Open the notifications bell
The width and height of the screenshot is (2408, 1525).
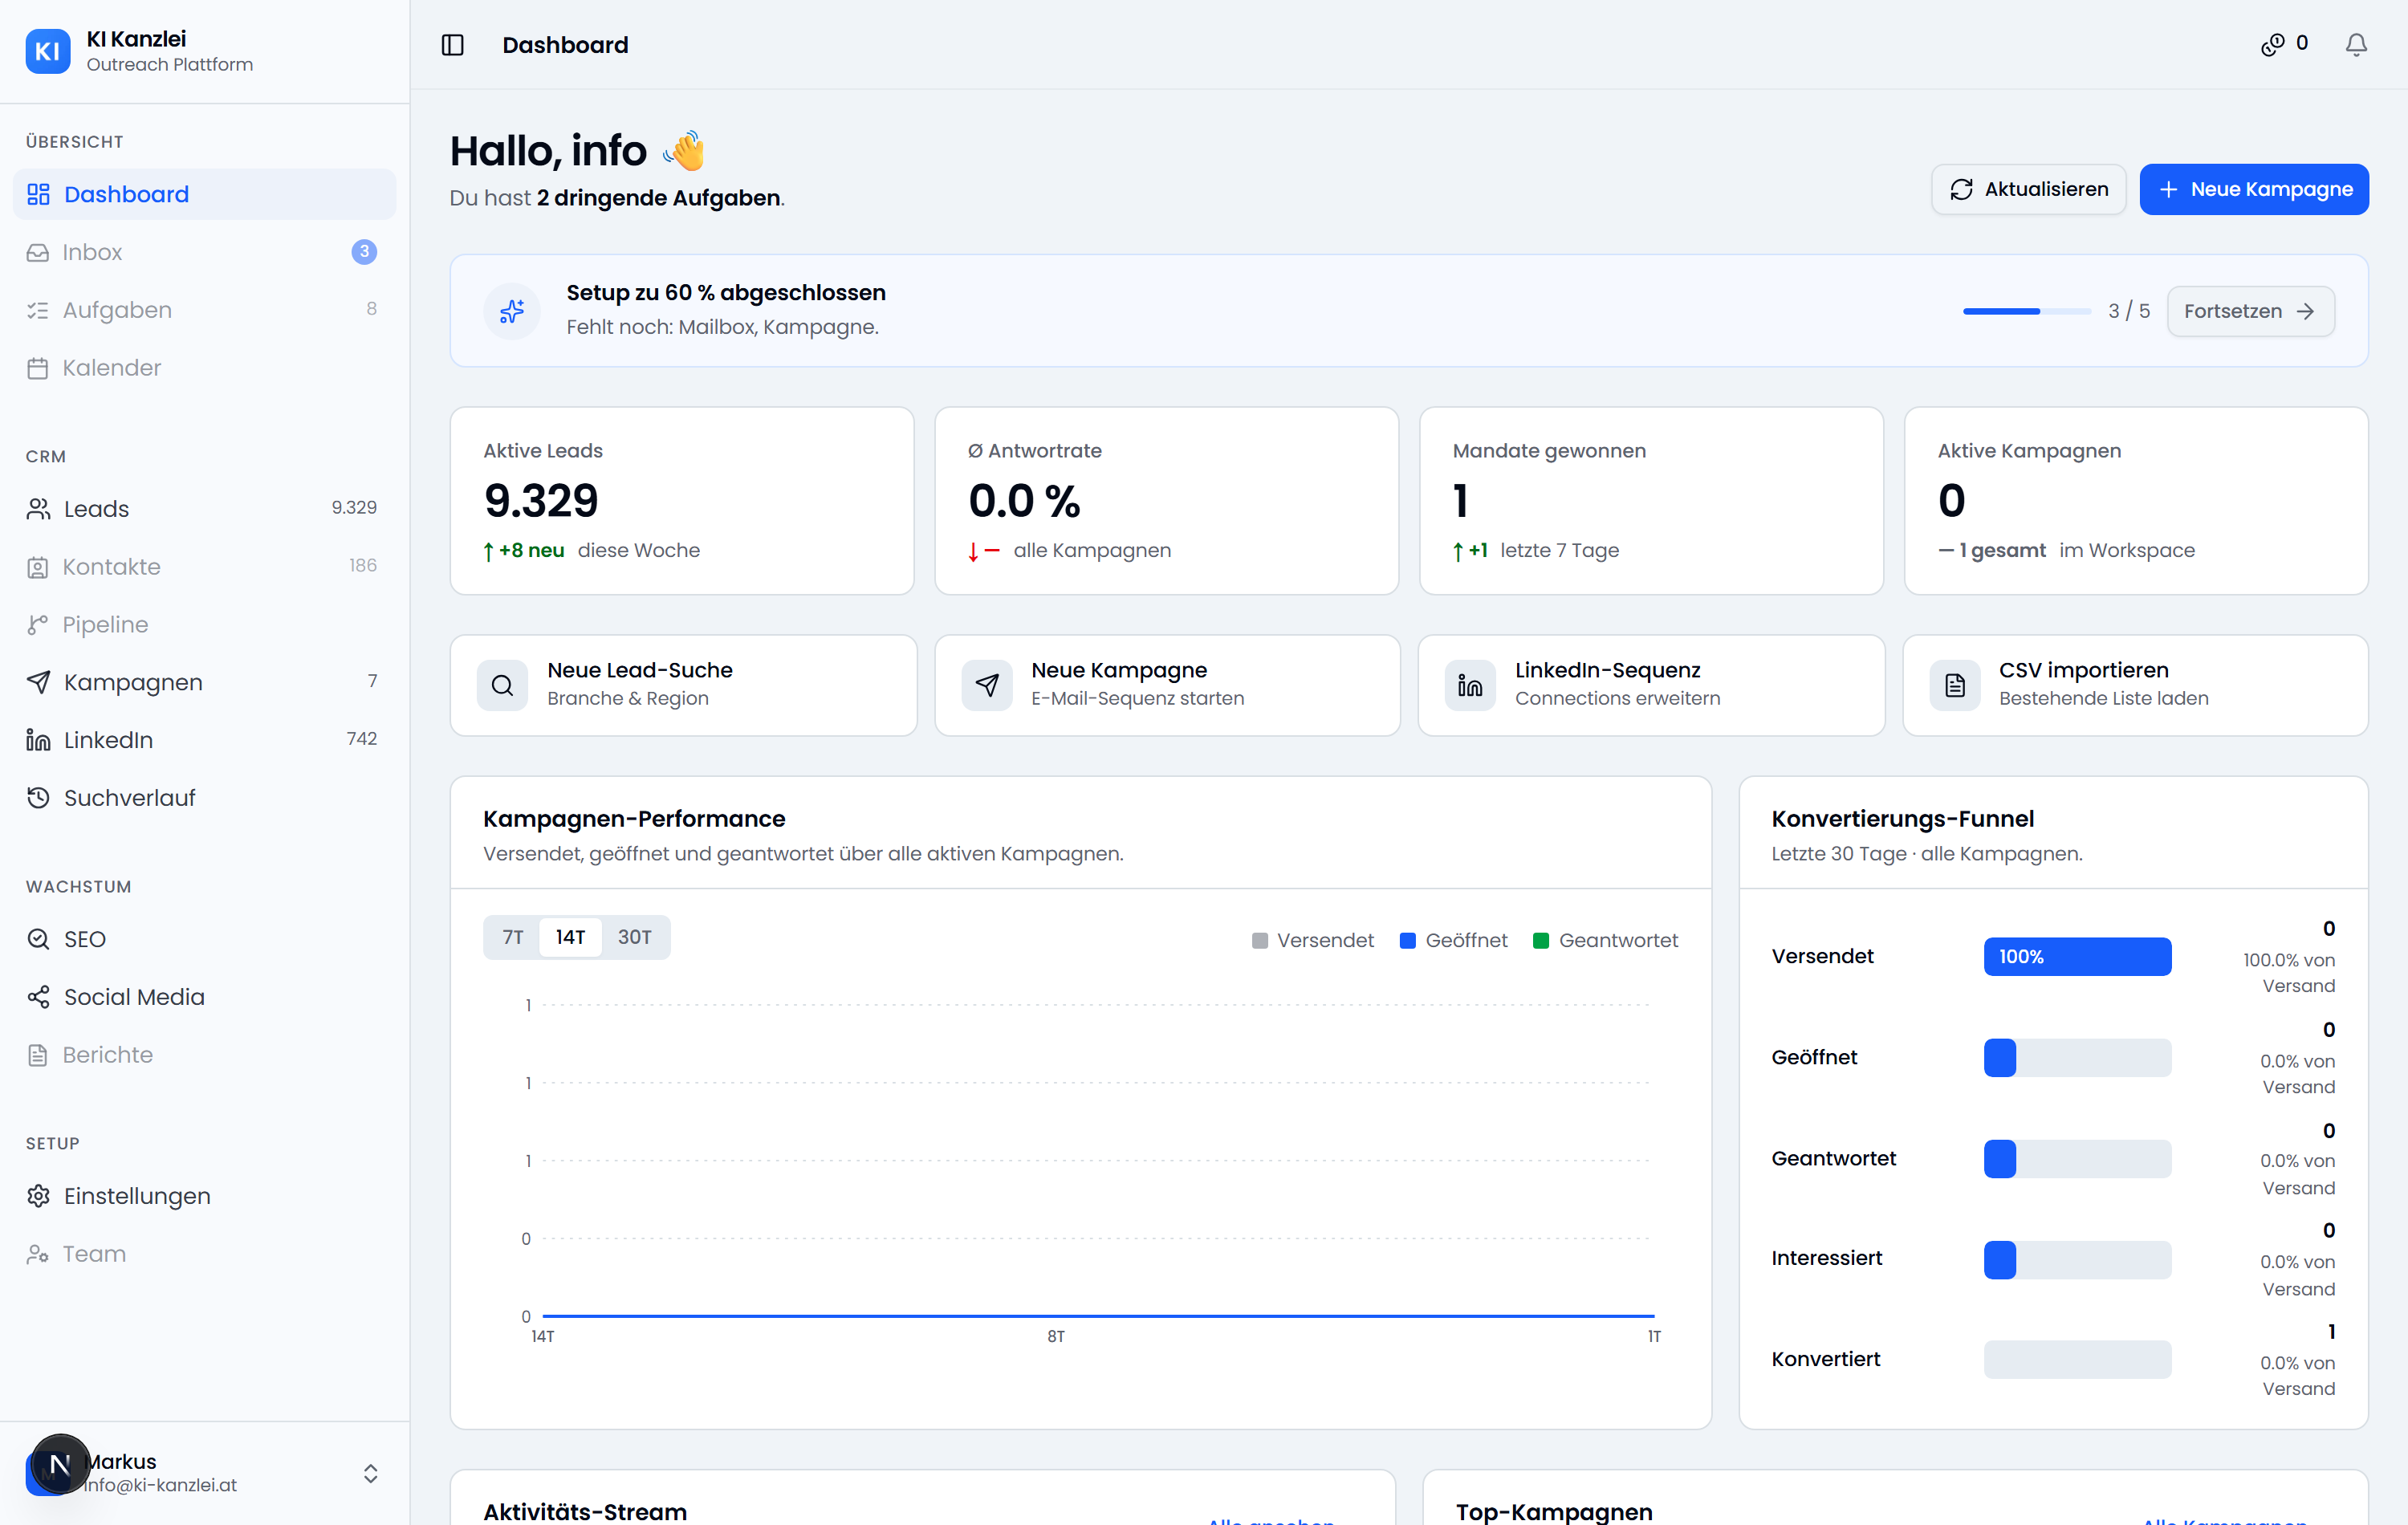tap(2356, 45)
